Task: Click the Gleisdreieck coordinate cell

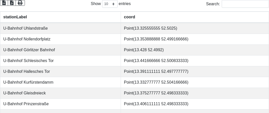Action: tap(156, 93)
